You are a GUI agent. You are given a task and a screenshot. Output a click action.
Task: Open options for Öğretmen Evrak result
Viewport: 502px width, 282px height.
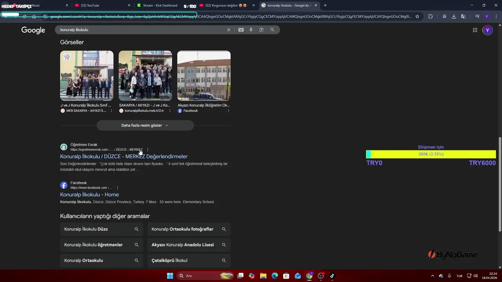(x=147, y=150)
